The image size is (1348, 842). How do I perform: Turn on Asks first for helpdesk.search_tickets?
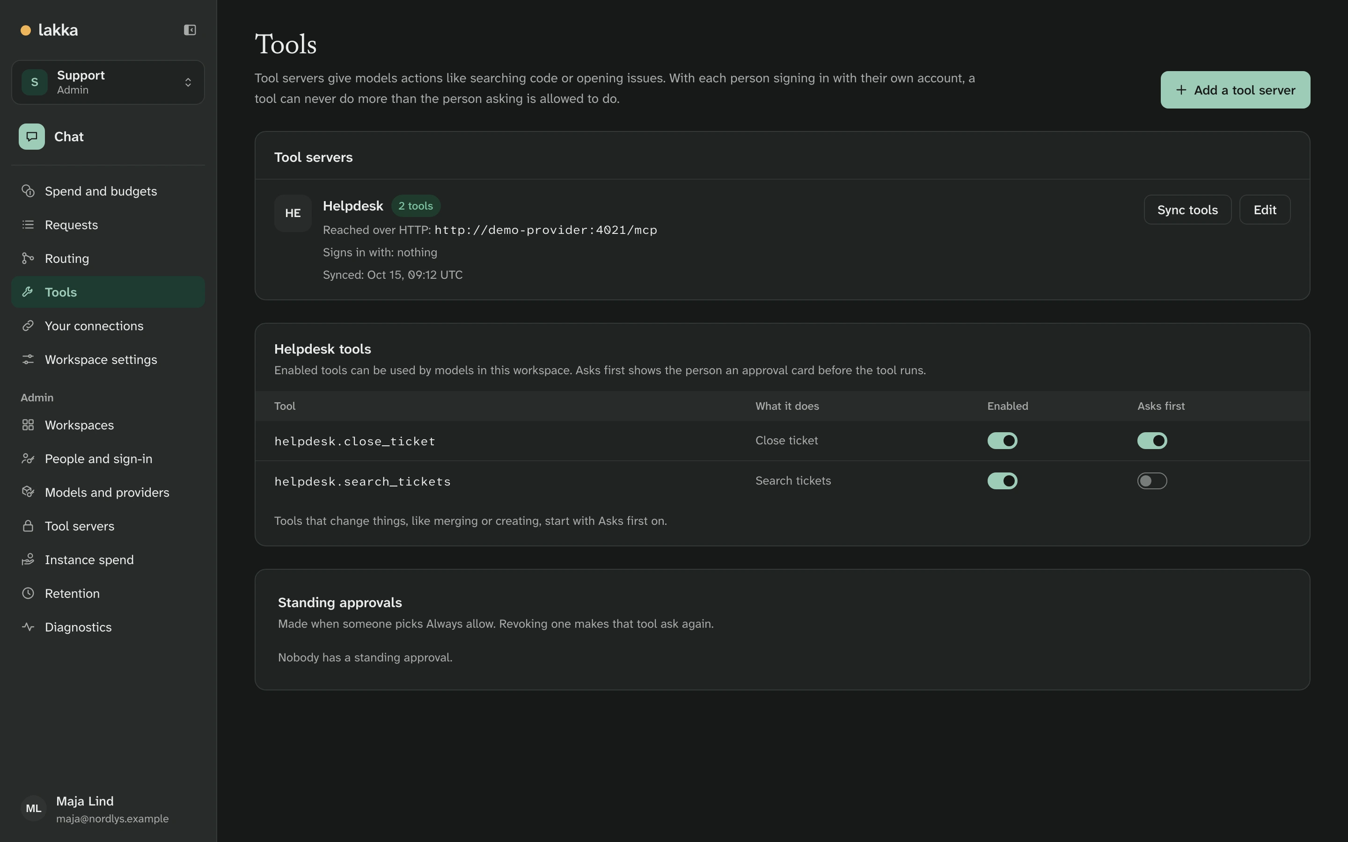click(x=1152, y=481)
